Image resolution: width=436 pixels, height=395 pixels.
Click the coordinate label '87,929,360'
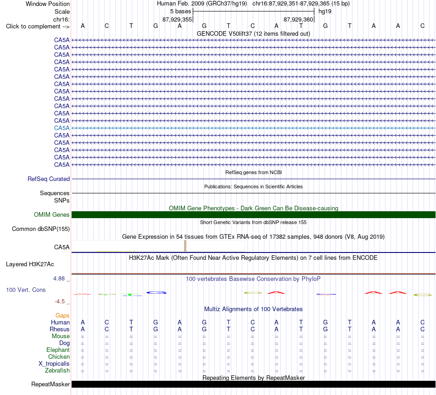pyautogui.click(x=298, y=19)
